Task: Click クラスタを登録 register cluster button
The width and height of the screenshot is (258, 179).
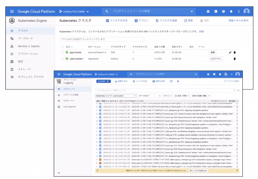Action: pyautogui.click(x=166, y=21)
